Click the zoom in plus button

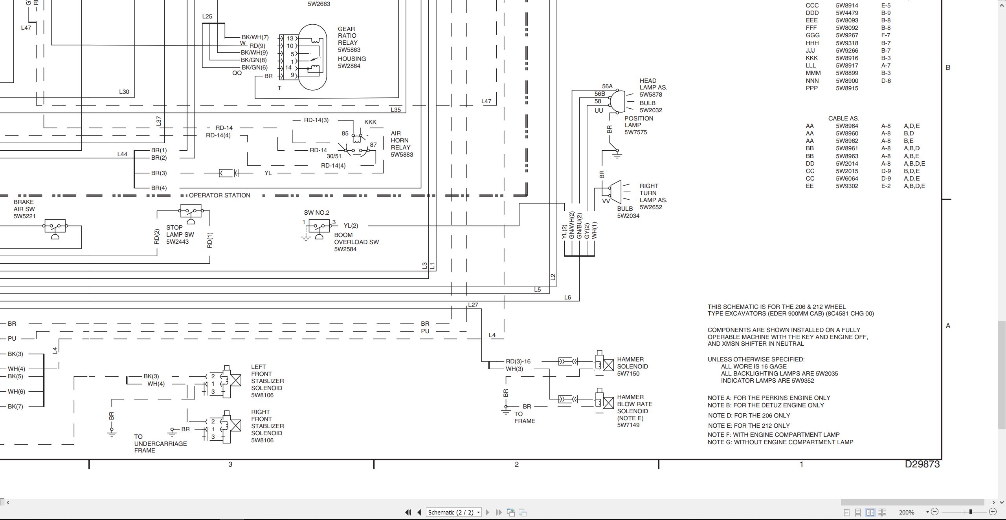993,512
